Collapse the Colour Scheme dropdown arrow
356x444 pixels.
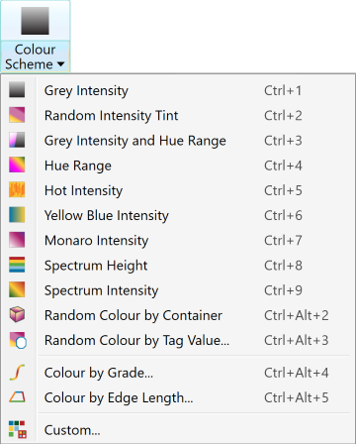60,64
